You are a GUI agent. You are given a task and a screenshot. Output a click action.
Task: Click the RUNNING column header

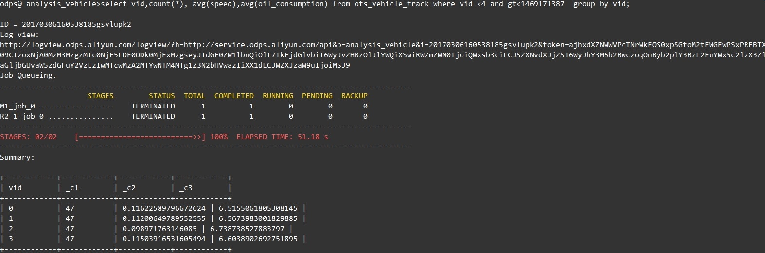pos(278,96)
